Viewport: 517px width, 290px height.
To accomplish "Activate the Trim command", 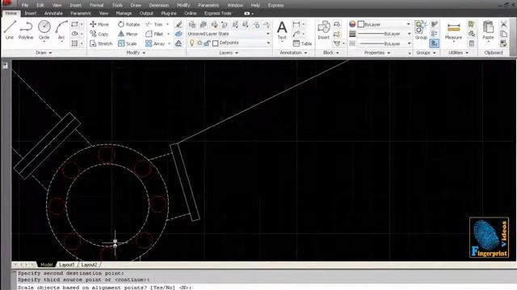I will (x=154, y=24).
